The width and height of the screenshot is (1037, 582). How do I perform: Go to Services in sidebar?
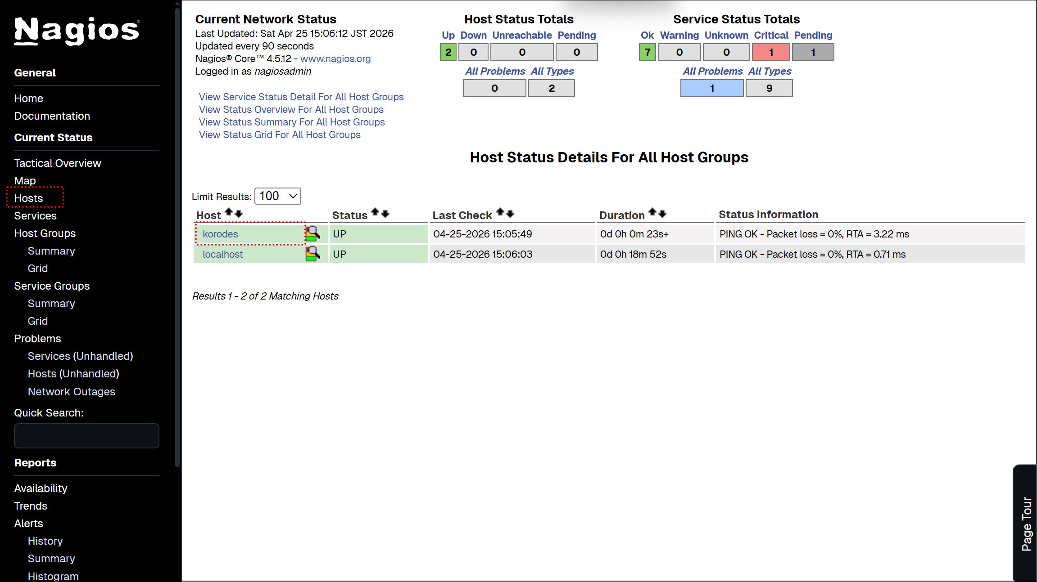[35, 216]
